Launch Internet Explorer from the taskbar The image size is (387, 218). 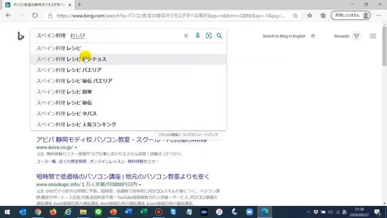coord(68,212)
